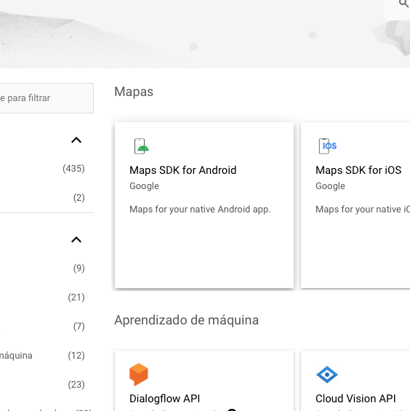The height and width of the screenshot is (411, 410).
Task: Open the Dialogflow API card title
Action: (164, 399)
